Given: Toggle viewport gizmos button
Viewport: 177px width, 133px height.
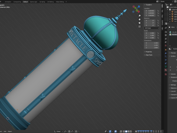Looking at the screenshot, I should coord(110,132).
